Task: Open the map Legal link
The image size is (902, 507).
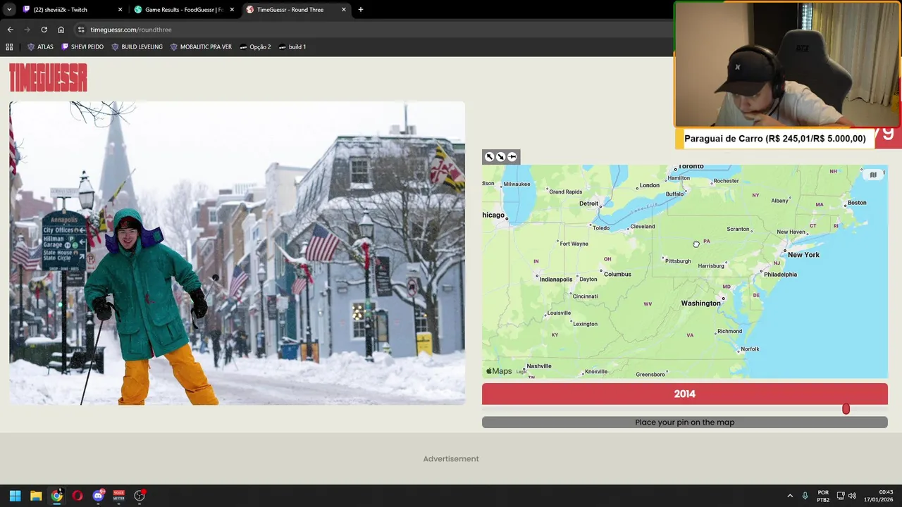Action: tap(521, 372)
